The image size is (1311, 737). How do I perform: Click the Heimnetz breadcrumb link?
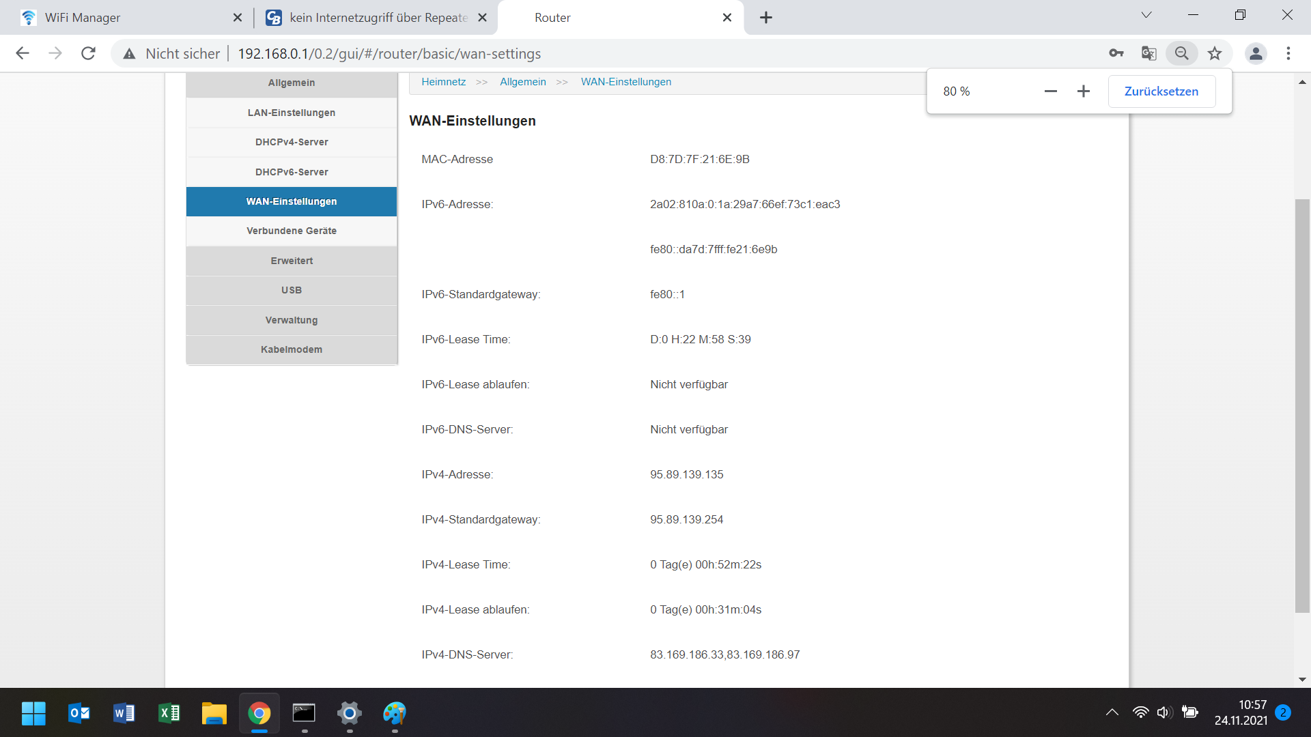(443, 82)
